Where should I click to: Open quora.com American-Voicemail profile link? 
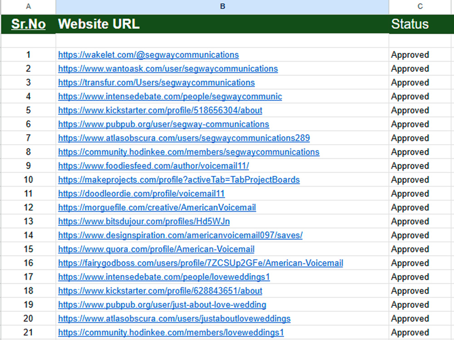tap(156, 249)
